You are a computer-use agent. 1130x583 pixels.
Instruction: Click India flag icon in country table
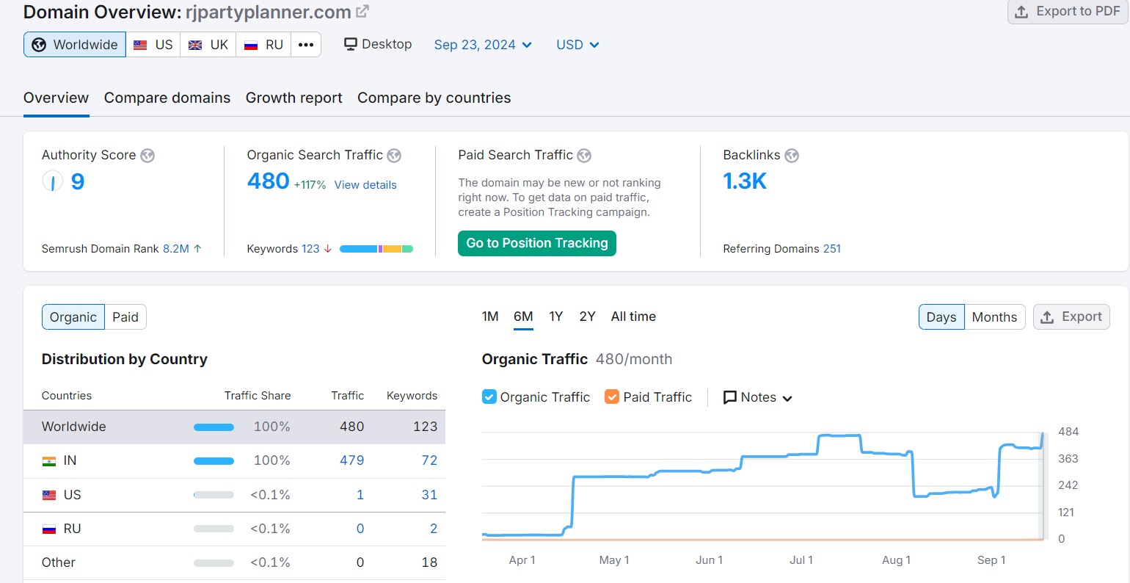tap(49, 461)
